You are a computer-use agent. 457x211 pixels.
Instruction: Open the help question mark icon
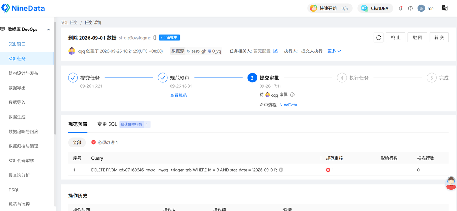[411, 8]
